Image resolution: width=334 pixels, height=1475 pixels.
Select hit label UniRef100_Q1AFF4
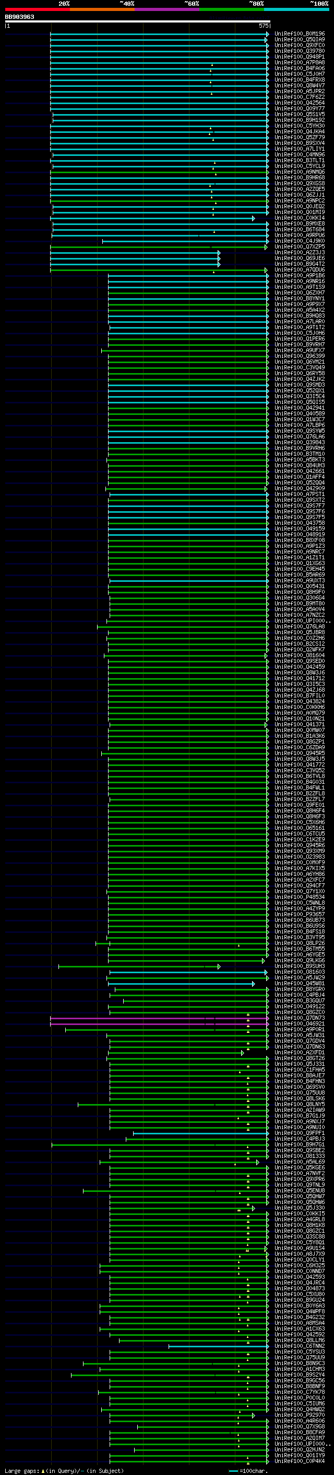point(300,477)
